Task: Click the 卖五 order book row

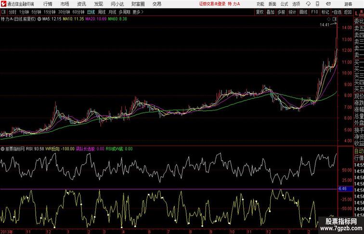Action: pos(359,29)
